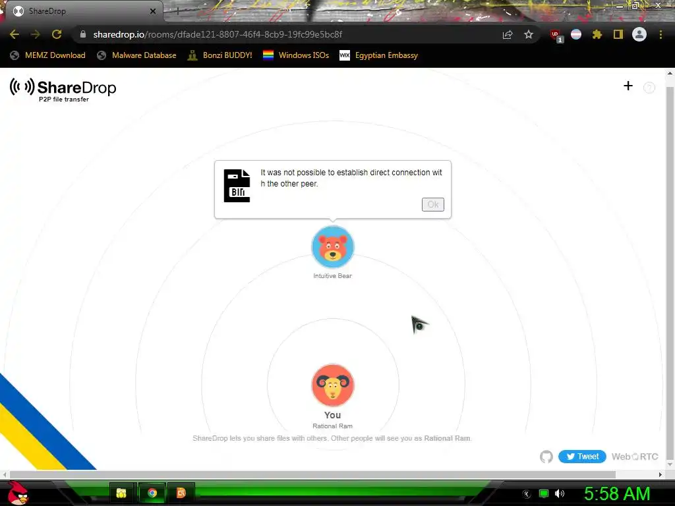Open the Chrome three-dot menu

pos(660,34)
